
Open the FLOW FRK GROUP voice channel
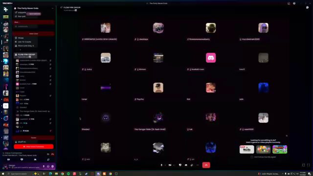[25, 55]
